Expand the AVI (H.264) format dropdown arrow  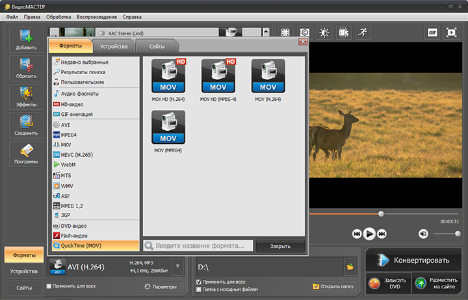pyautogui.click(x=178, y=267)
